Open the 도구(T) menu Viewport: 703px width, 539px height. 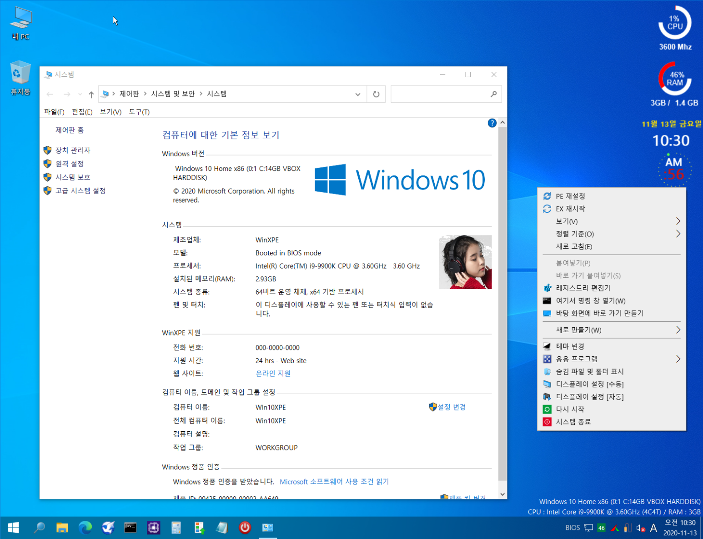139,112
